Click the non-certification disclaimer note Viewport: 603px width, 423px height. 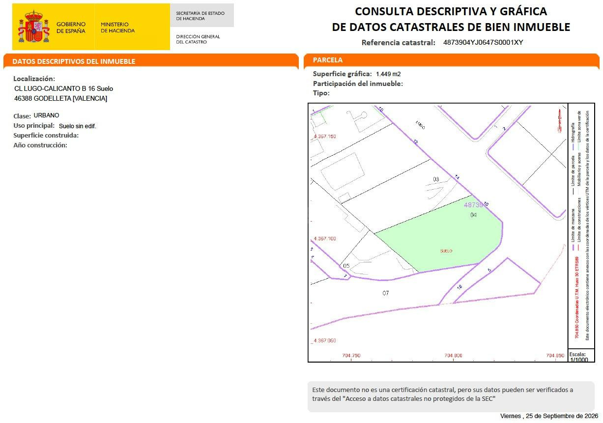point(451,397)
